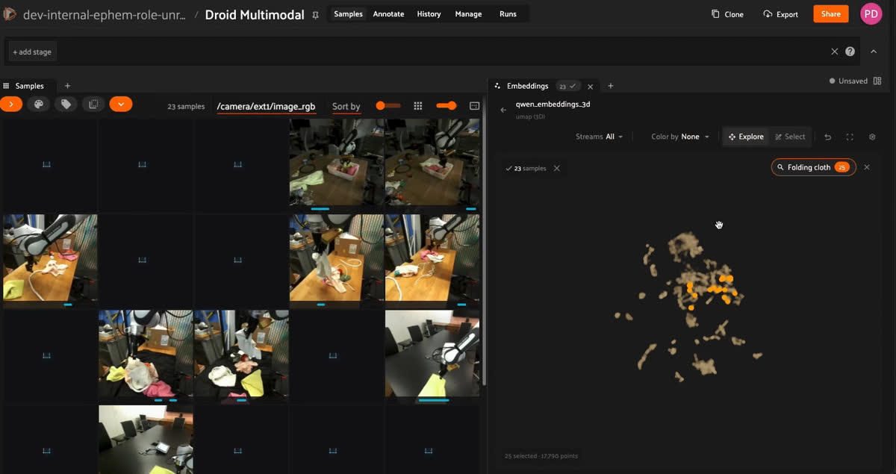Open the Color by None dropdown
This screenshot has width=896, height=474.
(680, 137)
